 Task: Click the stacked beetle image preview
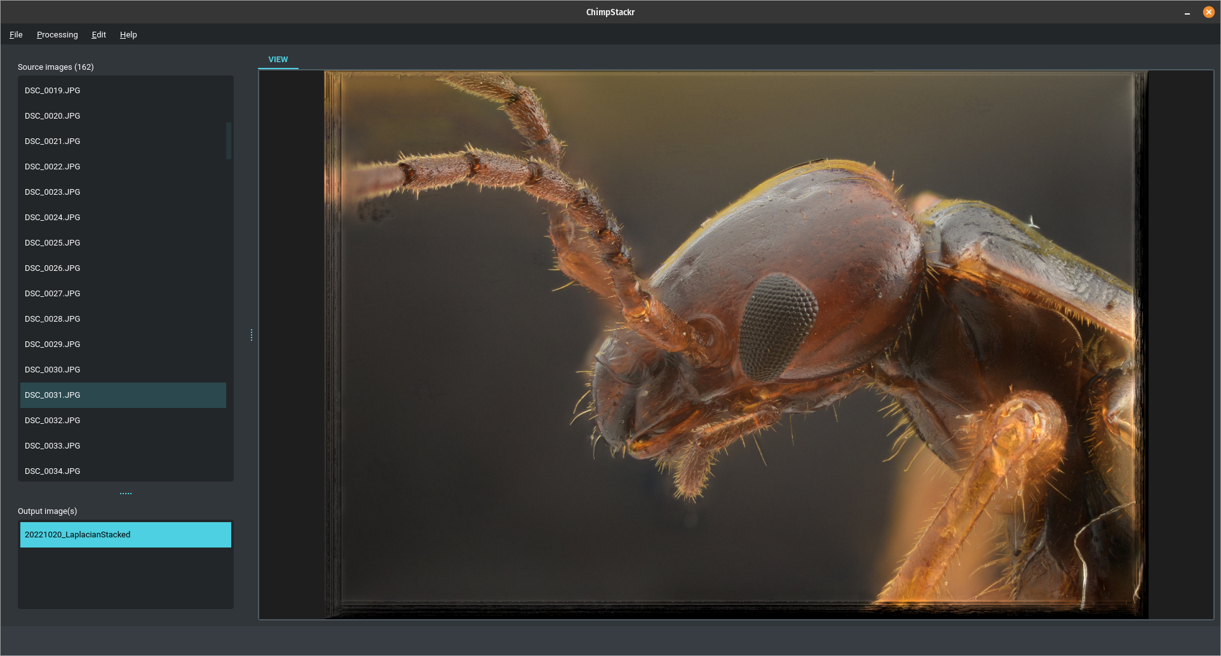click(x=736, y=344)
